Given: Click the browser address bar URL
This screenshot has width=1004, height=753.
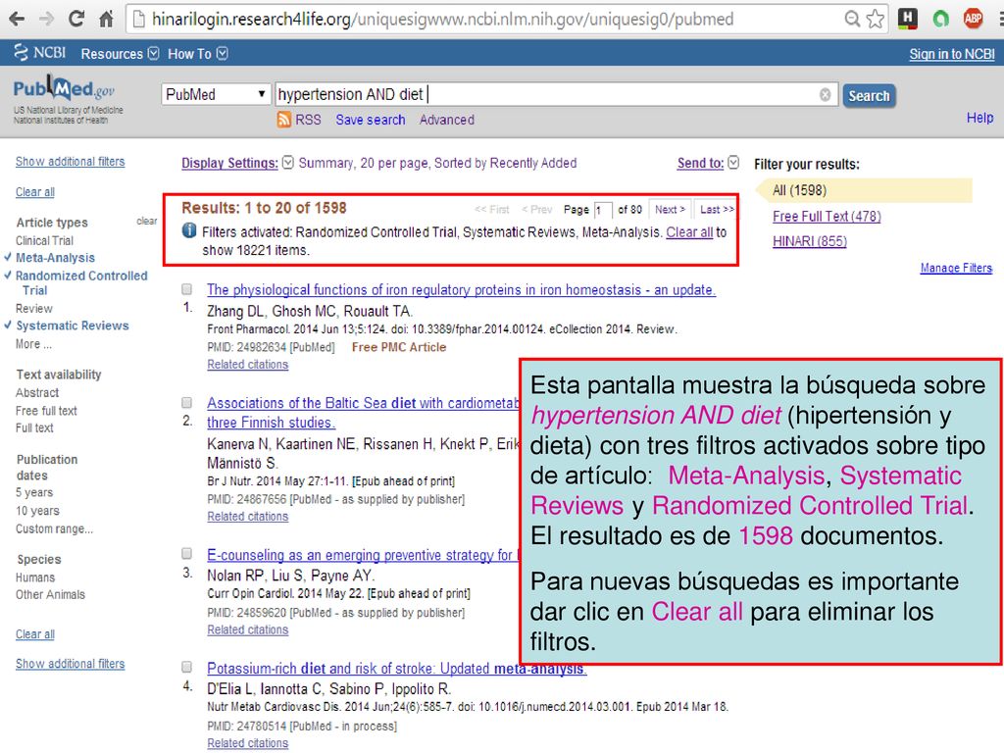Looking at the screenshot, I should [442, 20].
